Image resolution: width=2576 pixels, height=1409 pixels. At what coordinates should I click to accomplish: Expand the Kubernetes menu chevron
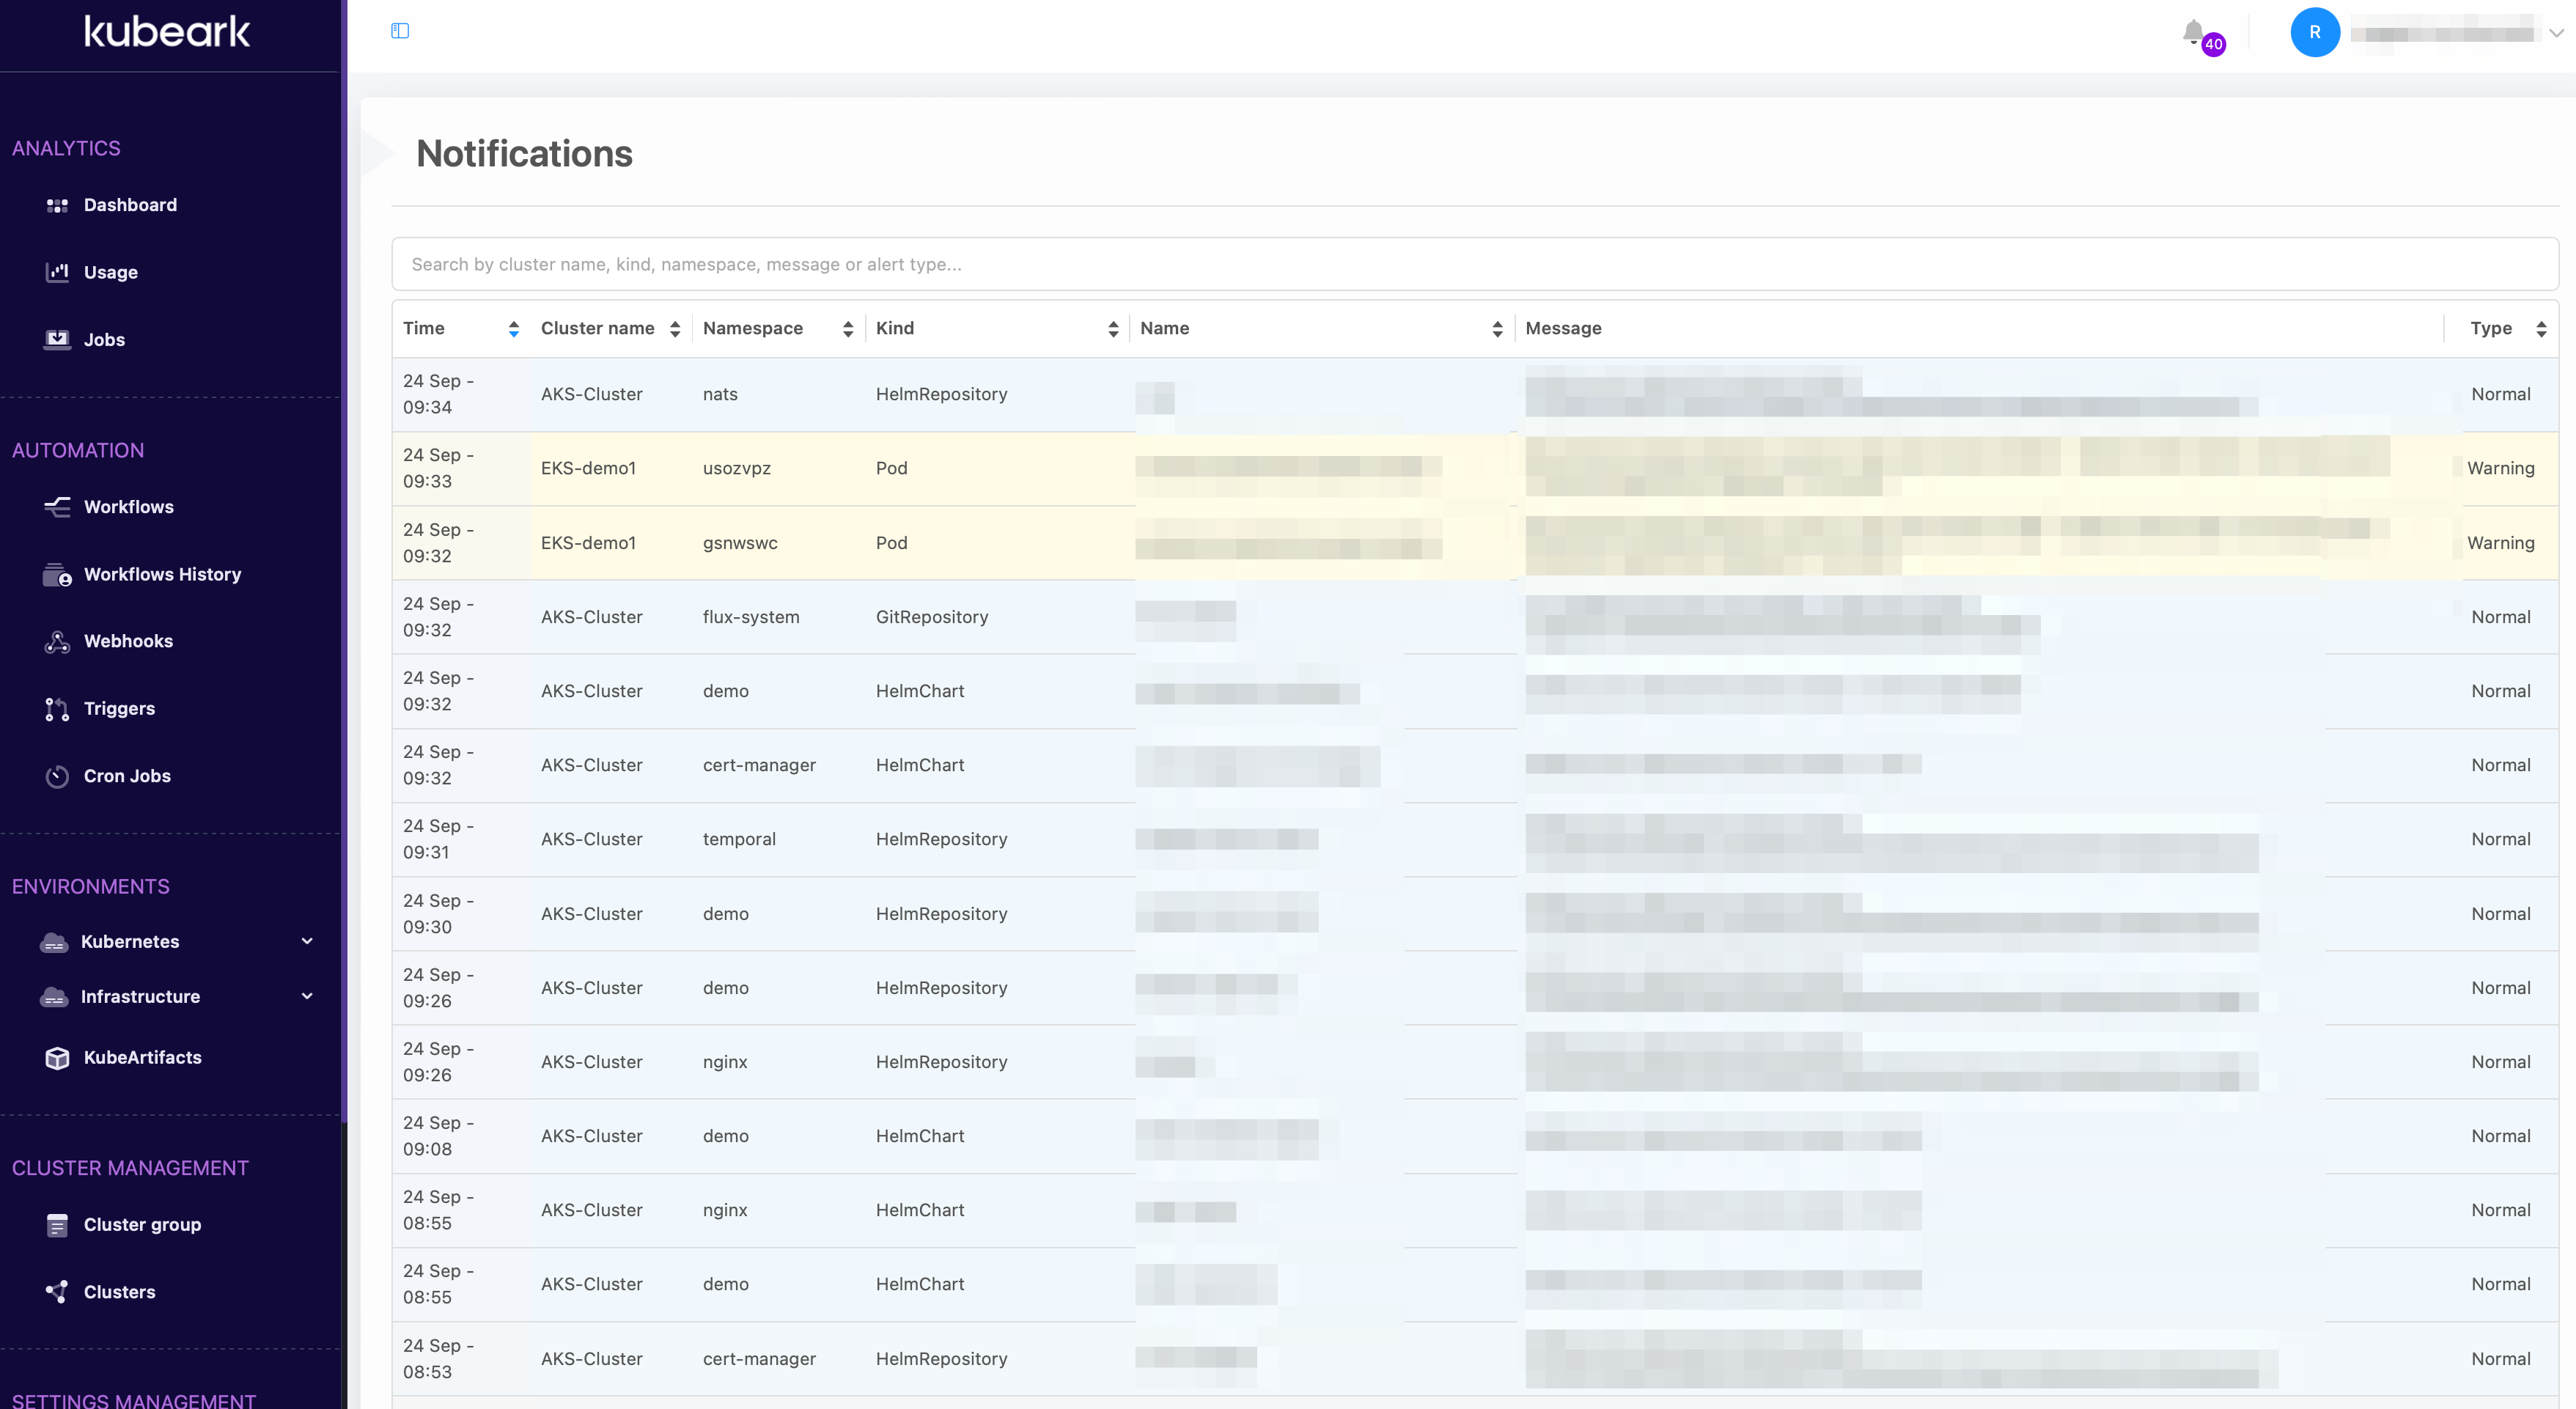[307, 941]
